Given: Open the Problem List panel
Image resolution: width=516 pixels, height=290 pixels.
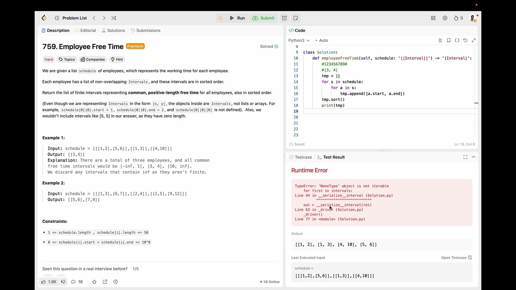Looking at the screenshot, I should 71,18.
